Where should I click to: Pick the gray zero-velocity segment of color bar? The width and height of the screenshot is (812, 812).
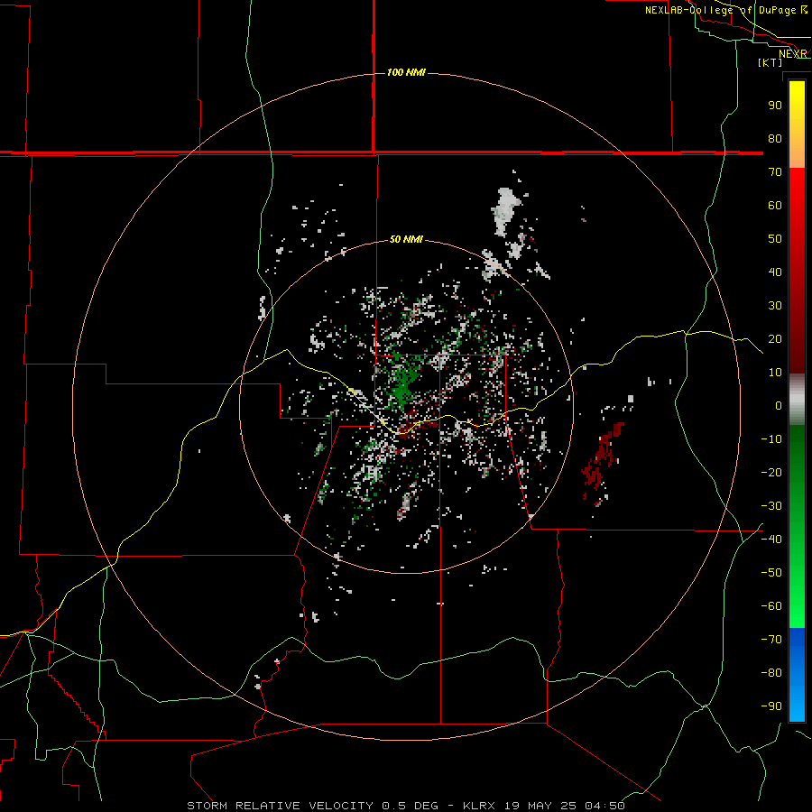tap(797, 400)
